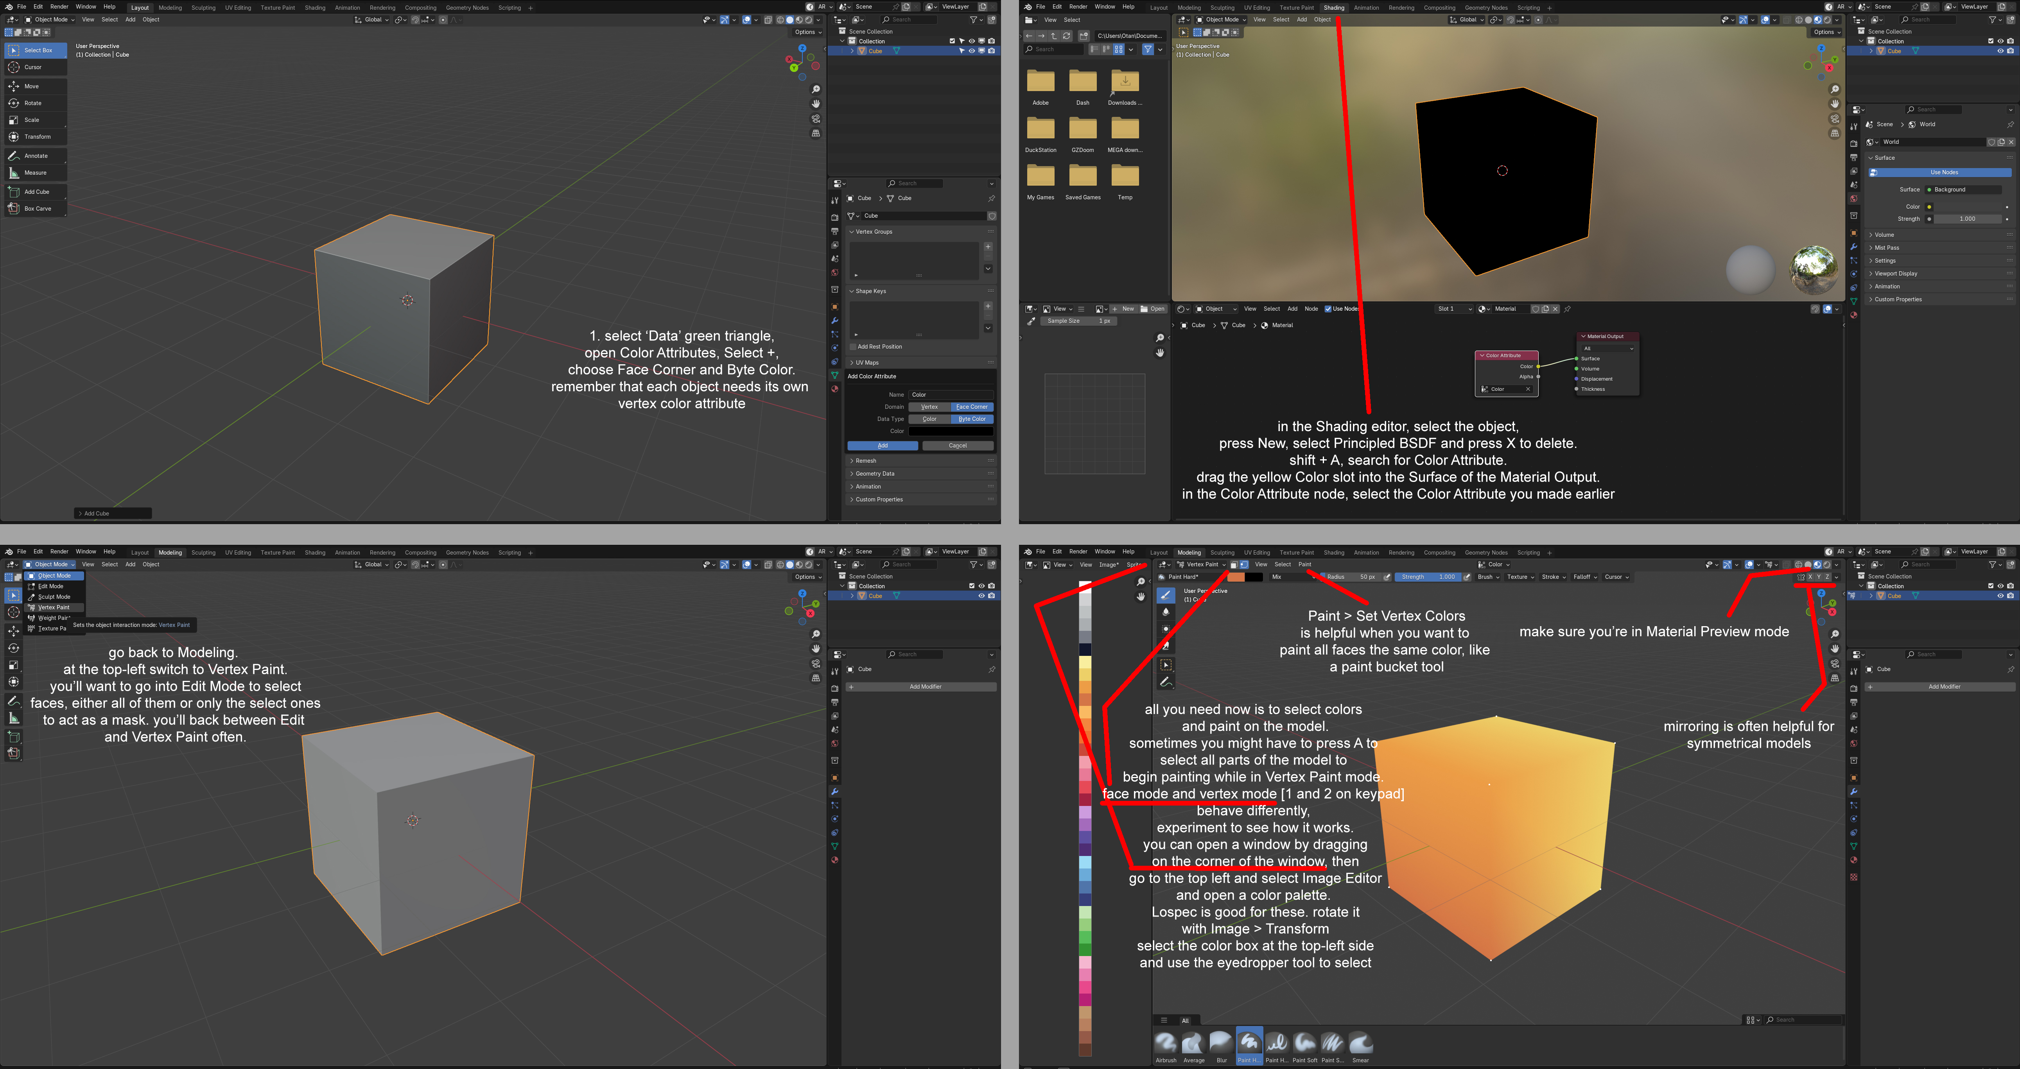Uncheck Collection exclude checkbox in top-left outliner
This screenshot has width=2020, height=1069.
(952, 41)
